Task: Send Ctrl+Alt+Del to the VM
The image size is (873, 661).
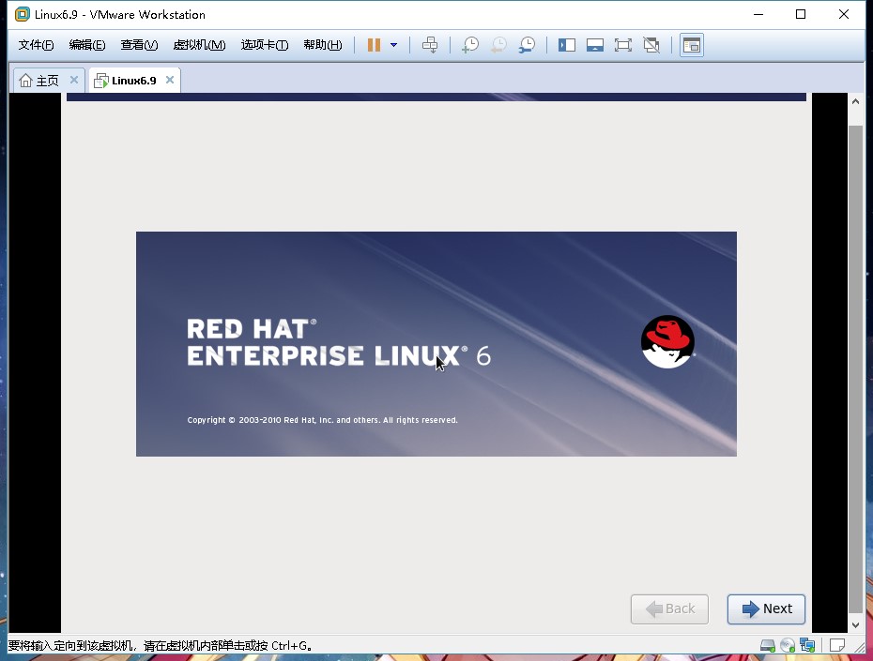Action: [x=430, y=45]
